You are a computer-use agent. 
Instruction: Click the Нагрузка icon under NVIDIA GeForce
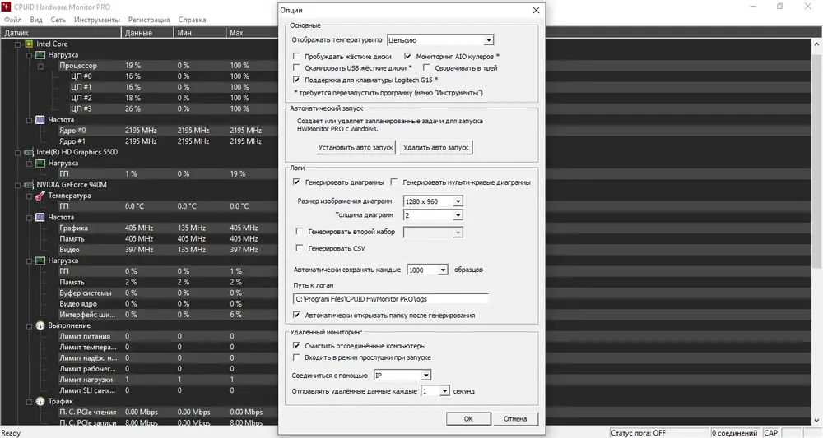[x=40, y=260]
